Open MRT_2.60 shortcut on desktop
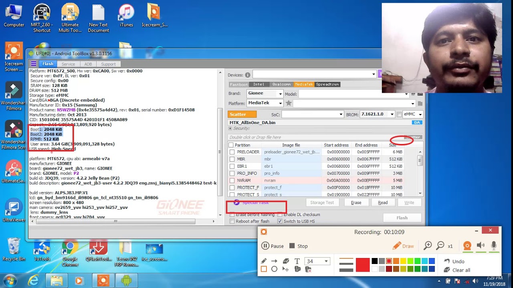 (x=42, y=18)
